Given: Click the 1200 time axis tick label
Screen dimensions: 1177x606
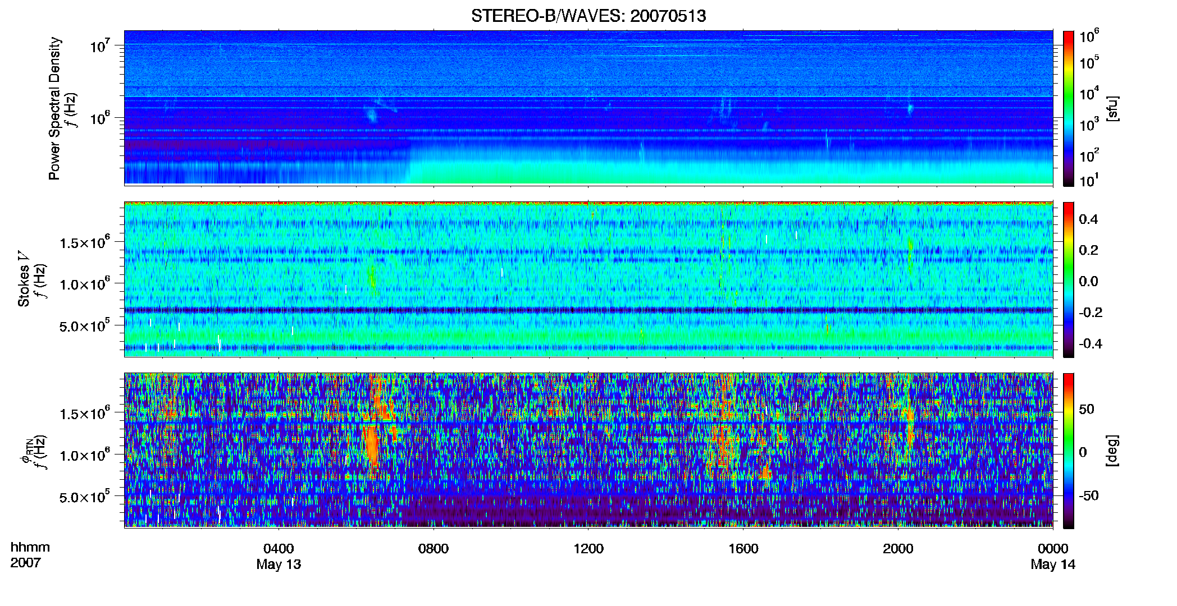Looking at the screenshot, I should (588, 548).
